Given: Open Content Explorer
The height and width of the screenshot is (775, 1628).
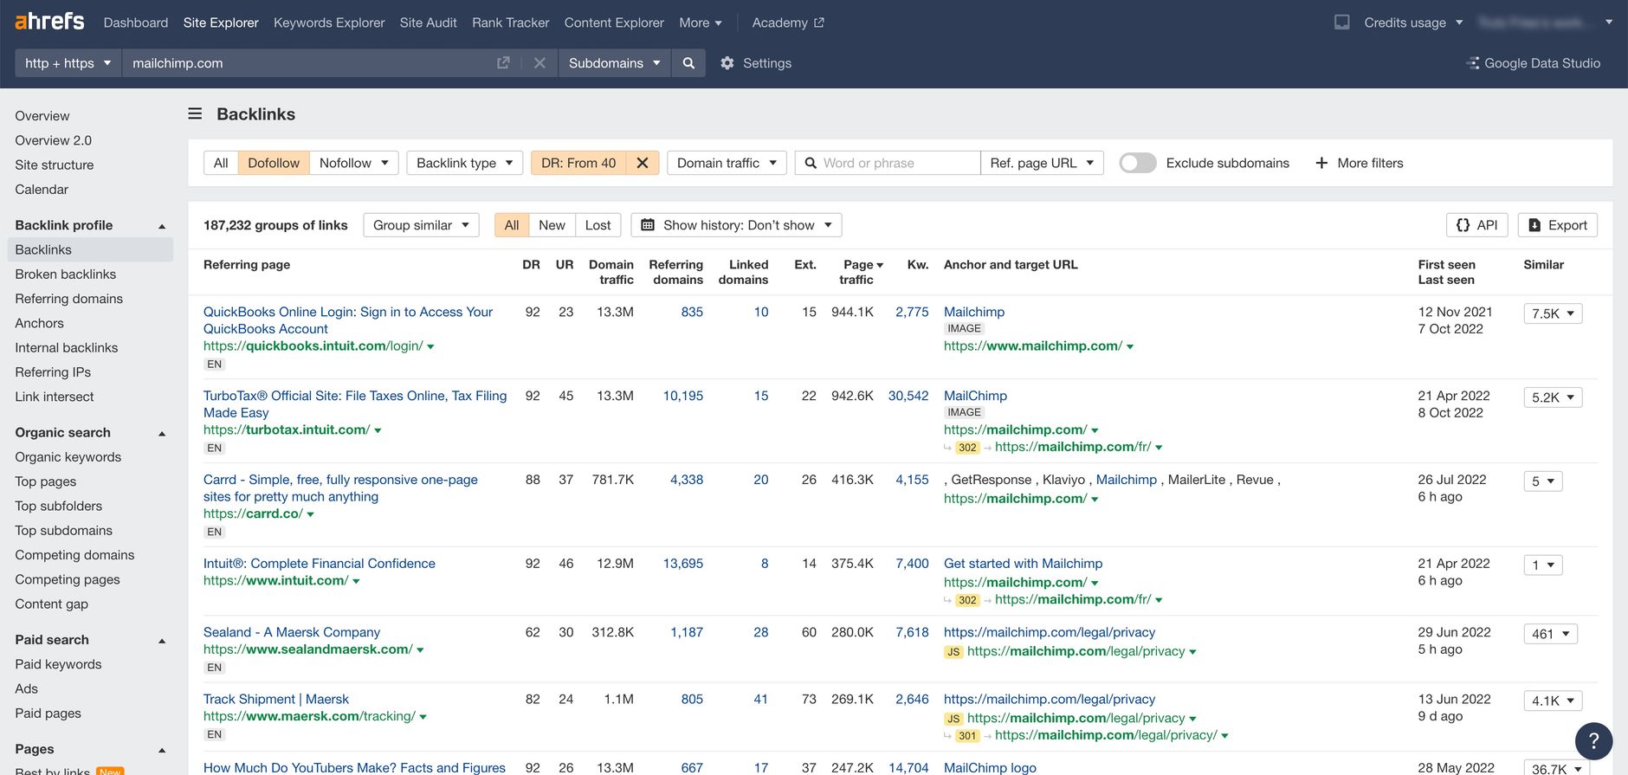Looking at the screenshot, I should 614,23.
